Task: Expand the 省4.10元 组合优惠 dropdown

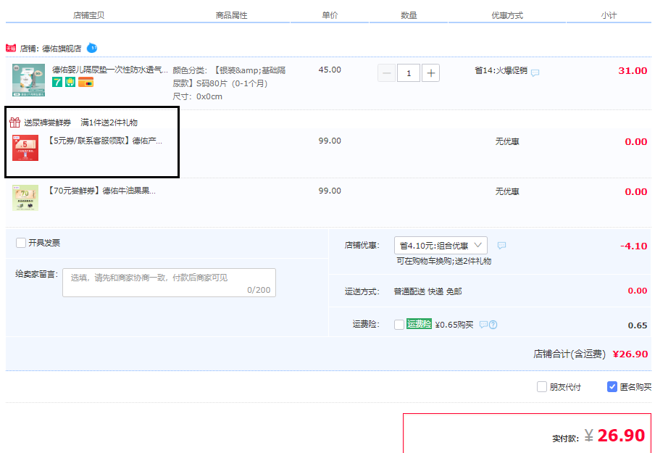Action: click(x=441, y=246)
